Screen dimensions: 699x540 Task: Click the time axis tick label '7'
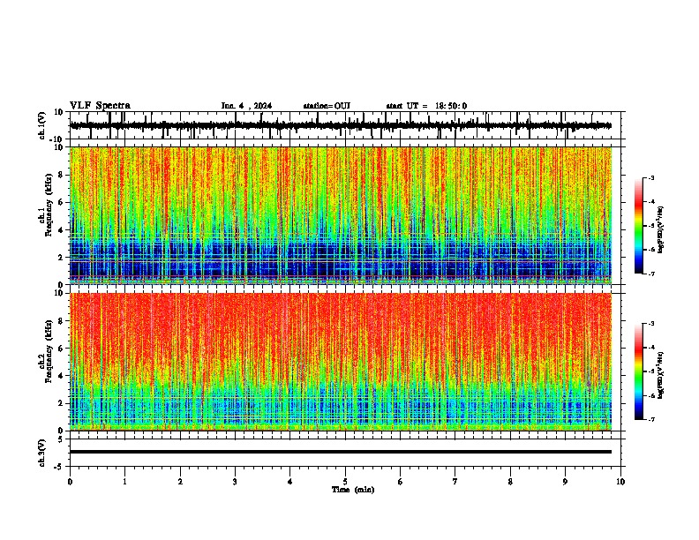click(x=455, y=482)
